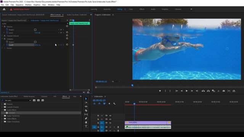The image size is (244, 137).
Task: Click Mark In button in Program monitor
Action: click(x=165, y=91)
